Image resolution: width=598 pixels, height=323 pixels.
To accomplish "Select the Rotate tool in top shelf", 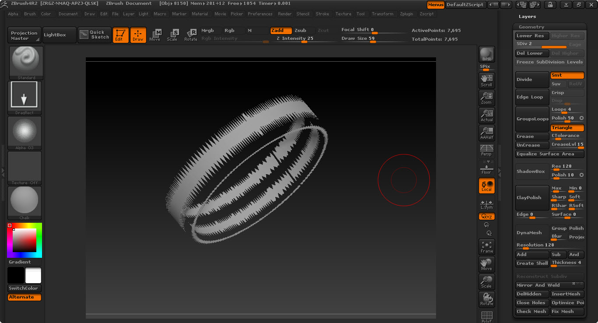I will (190, 35).
